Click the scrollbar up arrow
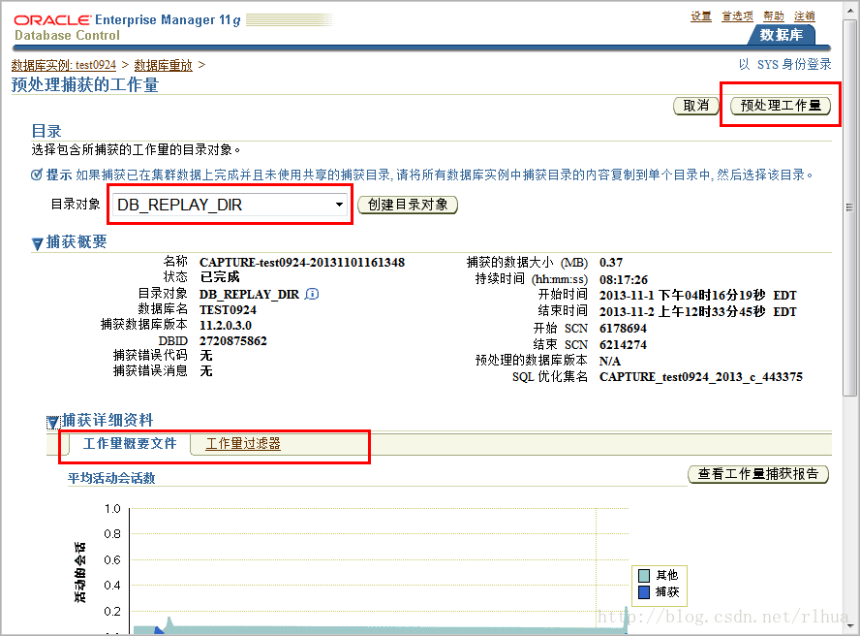 (849, 11)
